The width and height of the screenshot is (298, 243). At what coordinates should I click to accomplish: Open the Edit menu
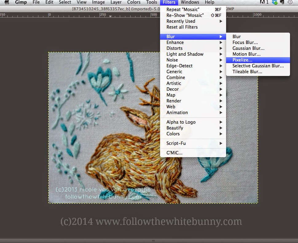[49, 2]
